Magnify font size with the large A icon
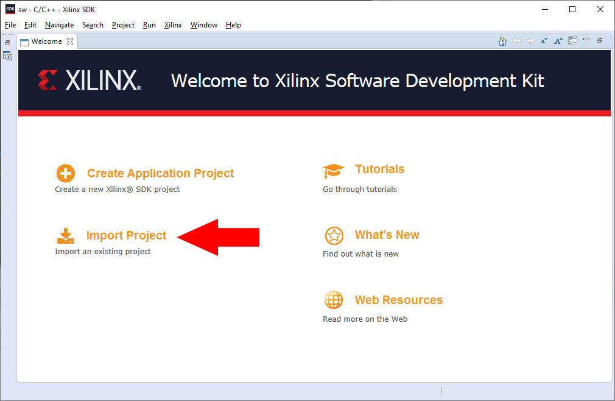 tap(558, 41)
